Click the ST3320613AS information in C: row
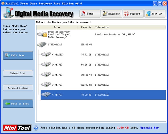The image size is (168, 134). pos(102,55)
